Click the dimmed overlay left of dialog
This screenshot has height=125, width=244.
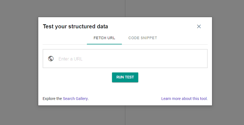19,62
